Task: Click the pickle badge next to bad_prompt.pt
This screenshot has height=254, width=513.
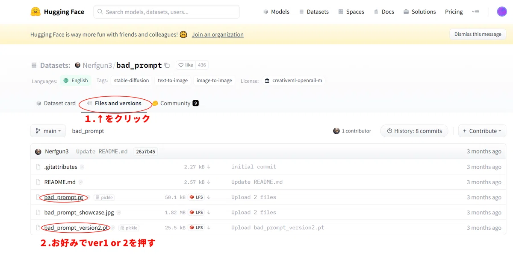Action: (x=104, y=197)
